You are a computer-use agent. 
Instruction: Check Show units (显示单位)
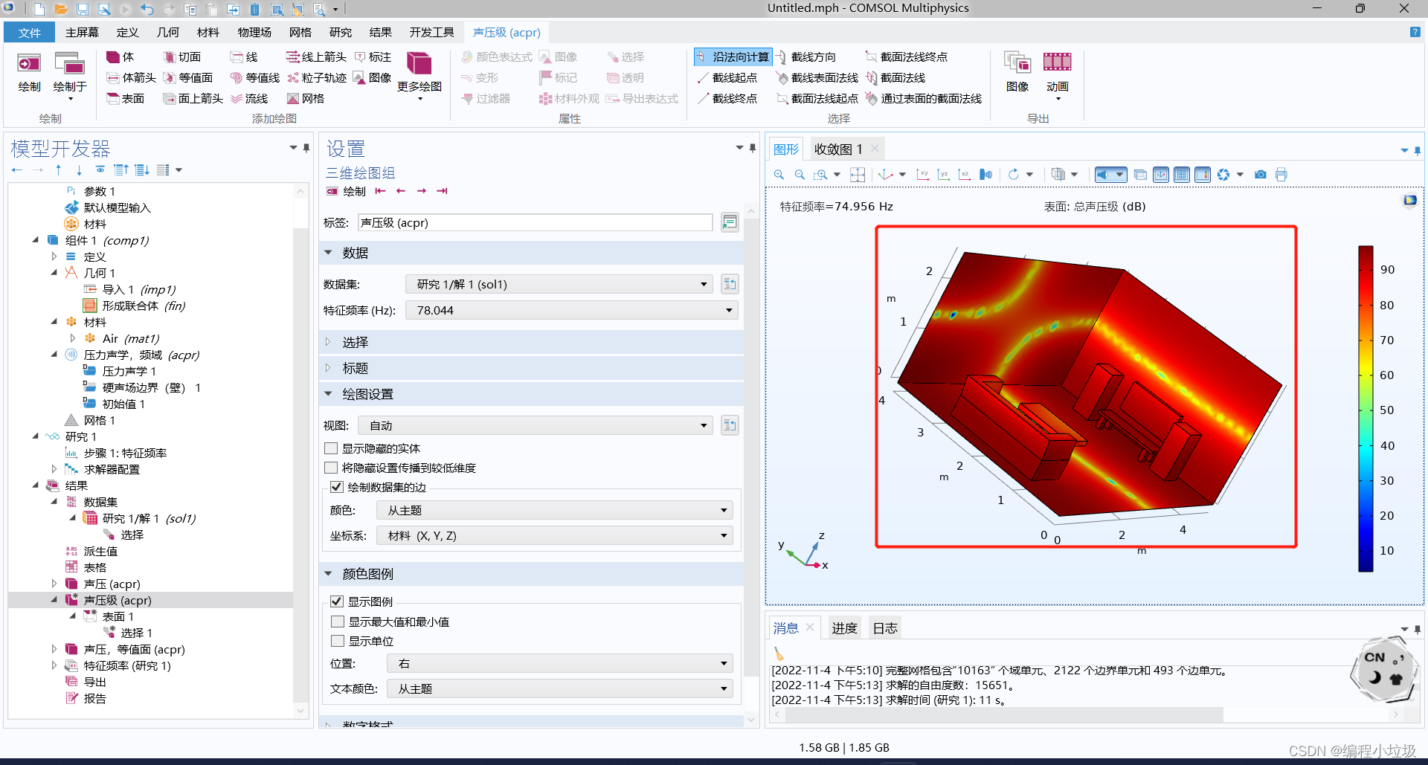(x=338, y=641)
